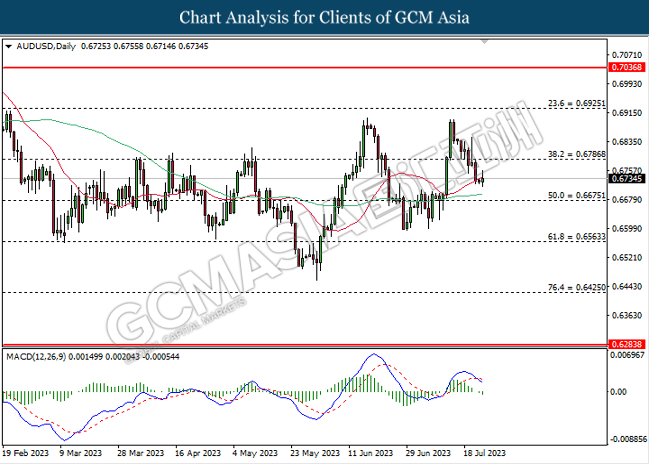
Task: Click the 18 Jul 2023 date label
Action: [485, 453]
